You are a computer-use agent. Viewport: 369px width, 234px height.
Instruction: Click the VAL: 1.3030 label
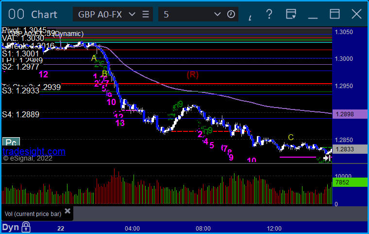tap(23, 38)
